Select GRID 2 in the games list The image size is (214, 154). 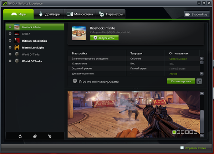pyautogui.click(x=35, y=34)
